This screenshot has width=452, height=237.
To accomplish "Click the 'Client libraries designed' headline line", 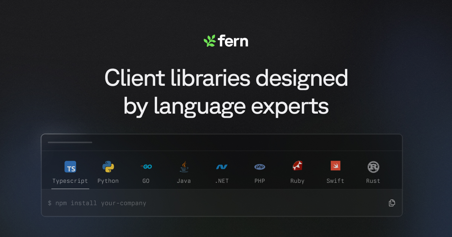I will click(226, 78).
